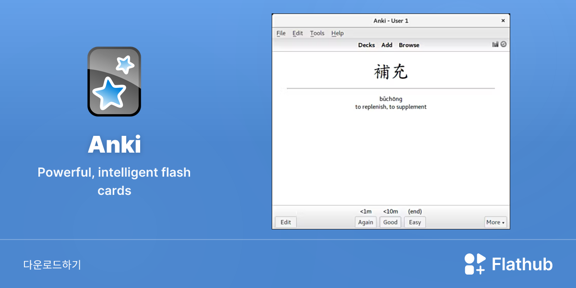576x288 pixels.
Task: Click the '<10m' interval label
Action: pyautogui.click(x=390, y=211)
